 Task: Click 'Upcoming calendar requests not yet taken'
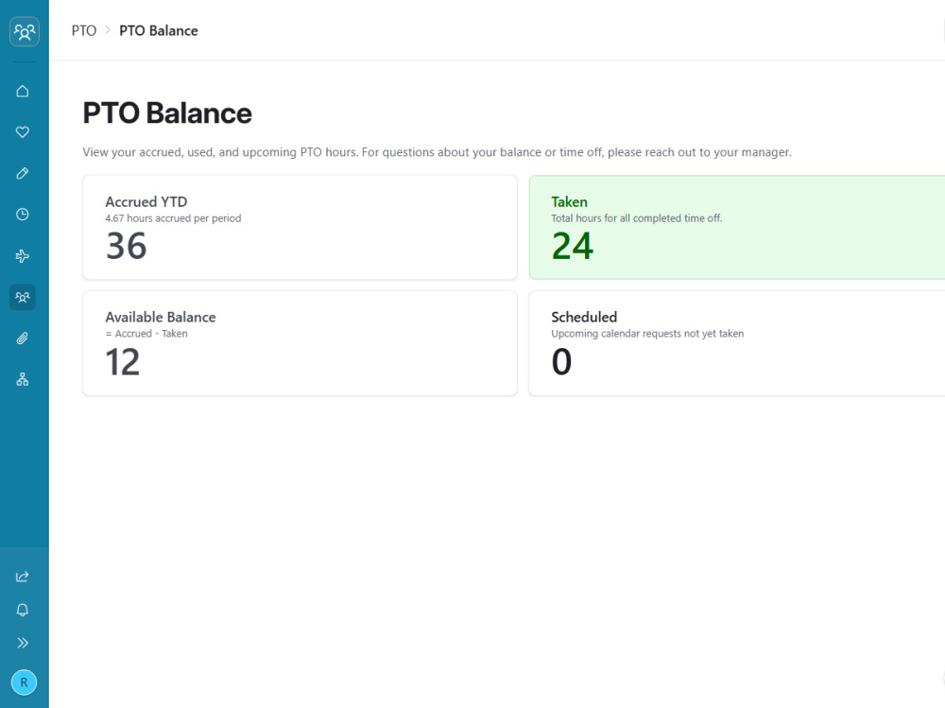coord(647,334)
